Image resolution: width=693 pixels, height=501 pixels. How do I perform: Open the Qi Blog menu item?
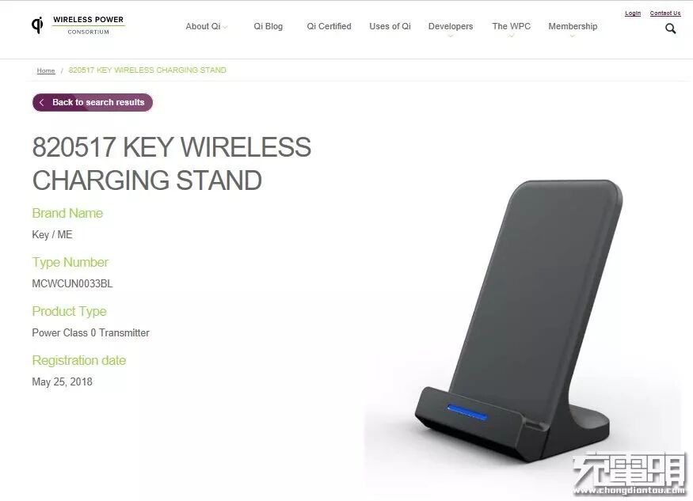(268, 26)
